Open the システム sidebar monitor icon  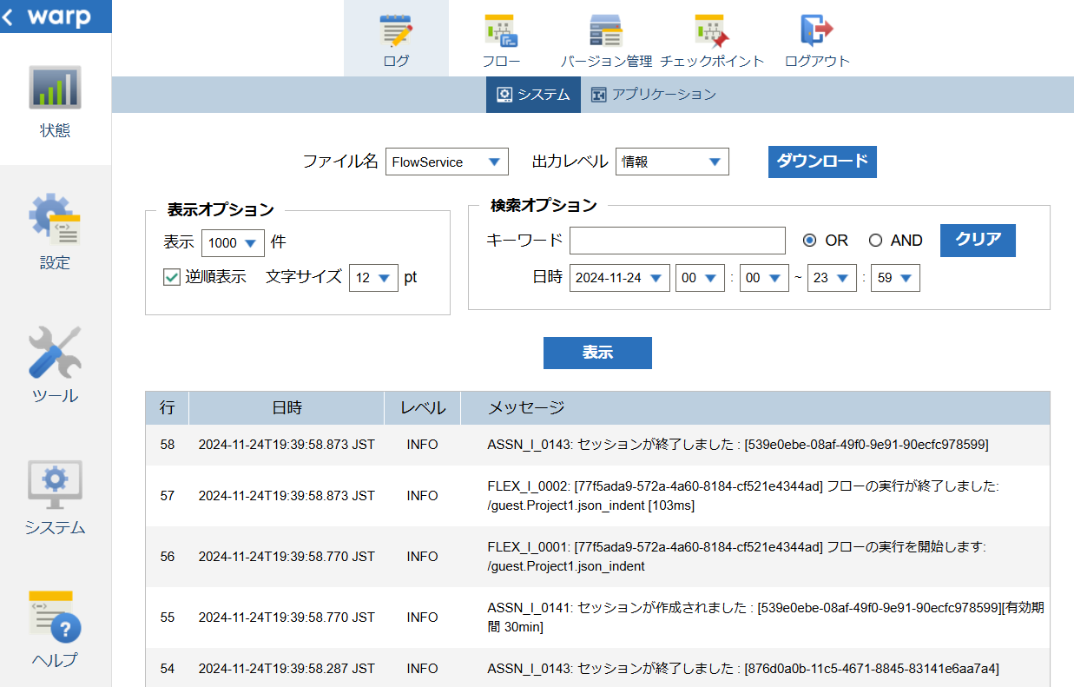[55, 485]
